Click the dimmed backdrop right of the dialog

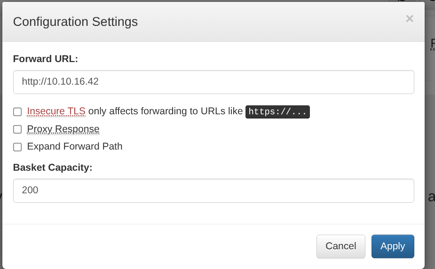point(430,141)
